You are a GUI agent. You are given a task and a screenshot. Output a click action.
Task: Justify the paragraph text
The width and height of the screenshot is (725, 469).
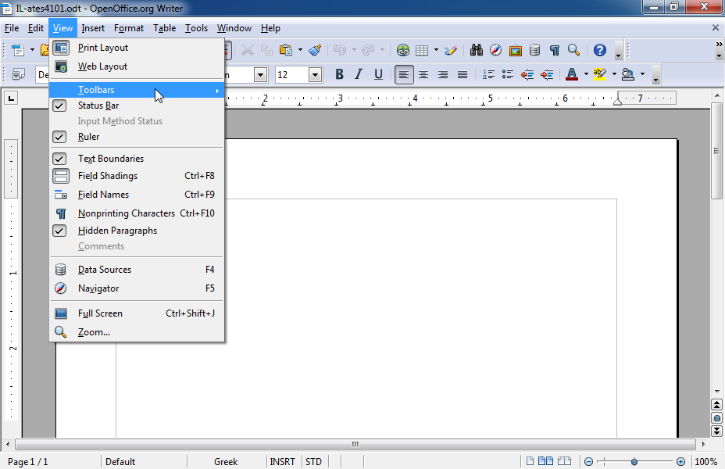(x=462, y=74)
